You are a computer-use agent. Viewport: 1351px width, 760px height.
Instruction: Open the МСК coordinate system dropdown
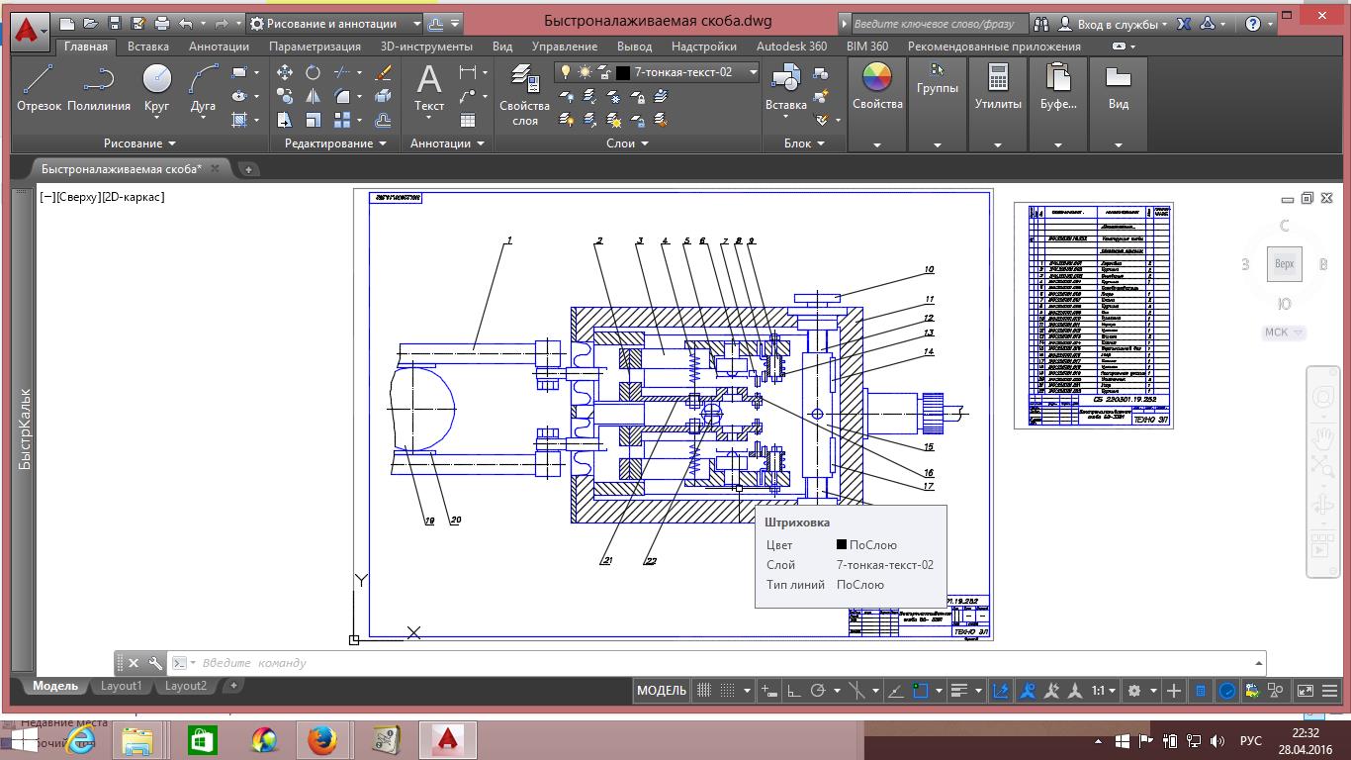coord(1284,332)
